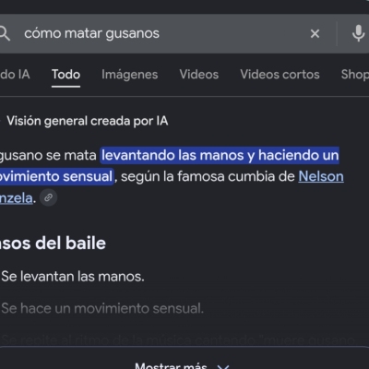Click the 'Se hace un movimiento sensual.' step
This screenshot has width=369, height=369.
pos(102,308)
